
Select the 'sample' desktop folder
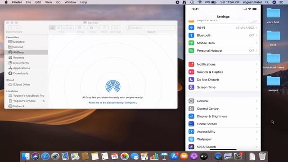tap(273, 84)
